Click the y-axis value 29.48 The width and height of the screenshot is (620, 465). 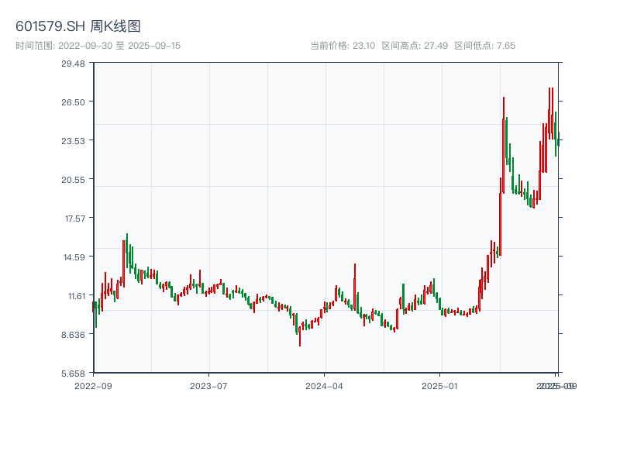73,64
